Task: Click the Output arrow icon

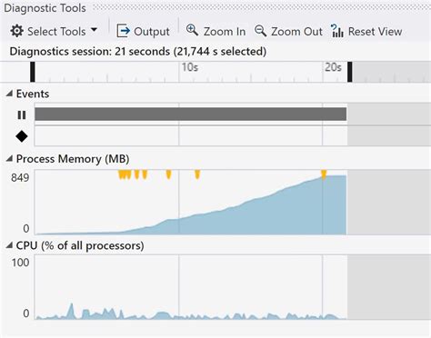Action: pos(123,31)
